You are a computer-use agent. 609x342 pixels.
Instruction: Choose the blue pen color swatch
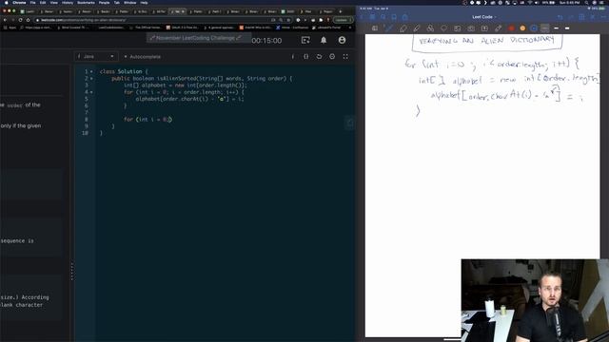[x=534, y=28]
